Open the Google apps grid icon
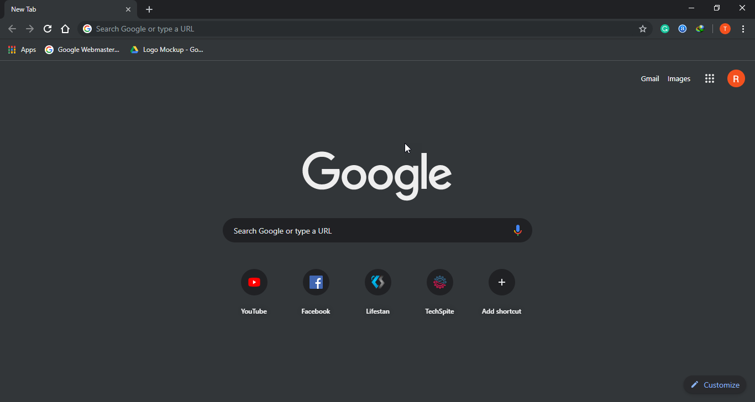755x402 pixels. click(710, 78)
